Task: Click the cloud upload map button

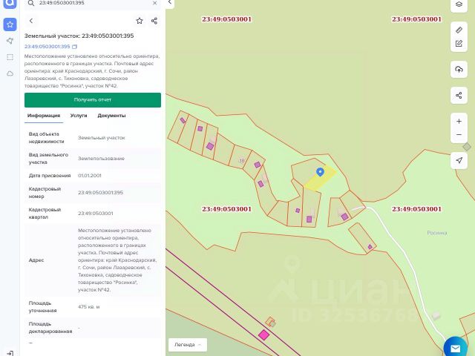Action: pyautogui.click(x=459, y=70)
